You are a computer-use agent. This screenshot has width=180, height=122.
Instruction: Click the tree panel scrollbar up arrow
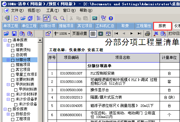pos(40,40)
